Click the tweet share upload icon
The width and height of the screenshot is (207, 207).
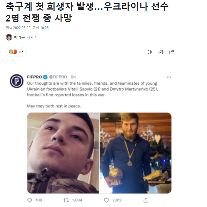(x=146, y=200)
